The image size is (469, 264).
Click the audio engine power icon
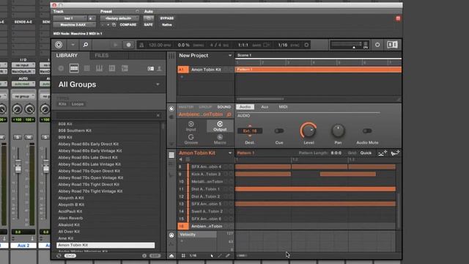[377, 45]
